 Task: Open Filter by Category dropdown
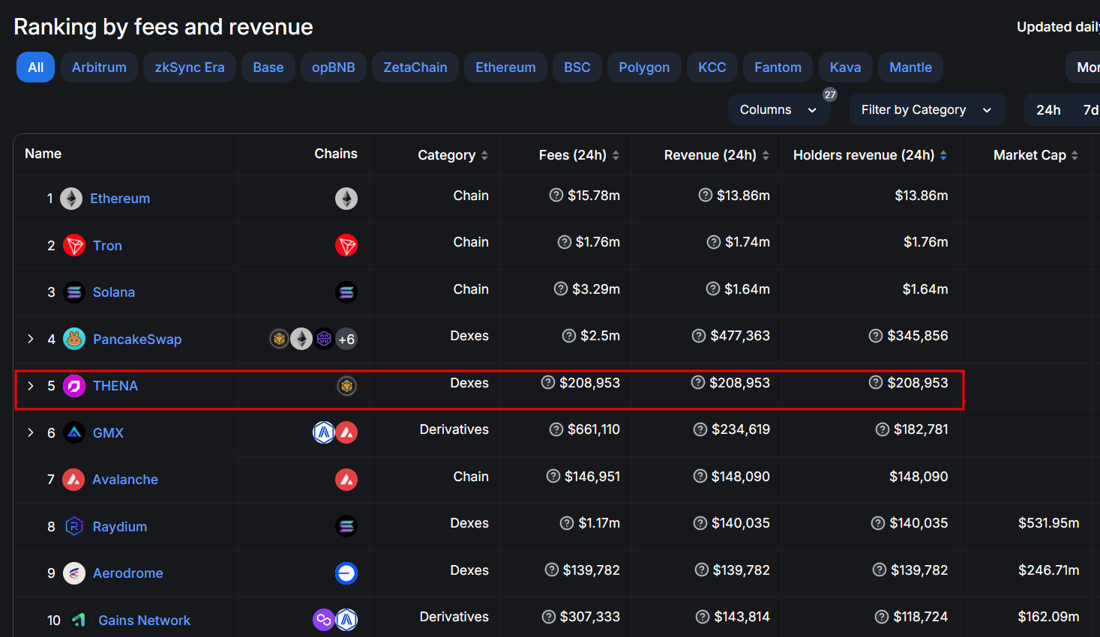[927, 109]
